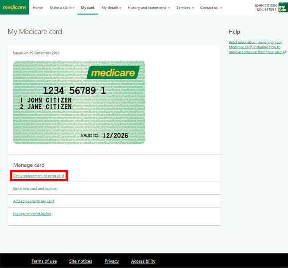Open the myGov icon in header
The image size is (288, 268).
coord(283,8)
